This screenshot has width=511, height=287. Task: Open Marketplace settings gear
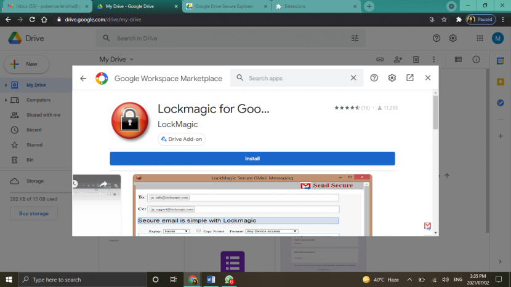click(392, 78)
